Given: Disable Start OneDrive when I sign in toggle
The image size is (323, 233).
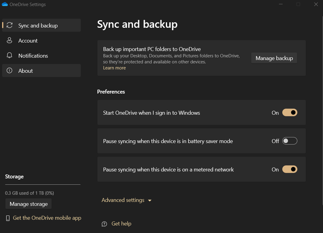Looking at the screenshot, I should (290, 113).
